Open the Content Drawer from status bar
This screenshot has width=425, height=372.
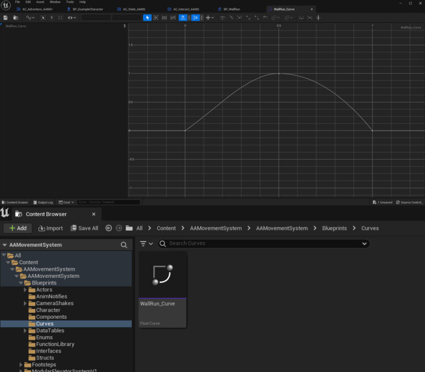click(15, 203)
